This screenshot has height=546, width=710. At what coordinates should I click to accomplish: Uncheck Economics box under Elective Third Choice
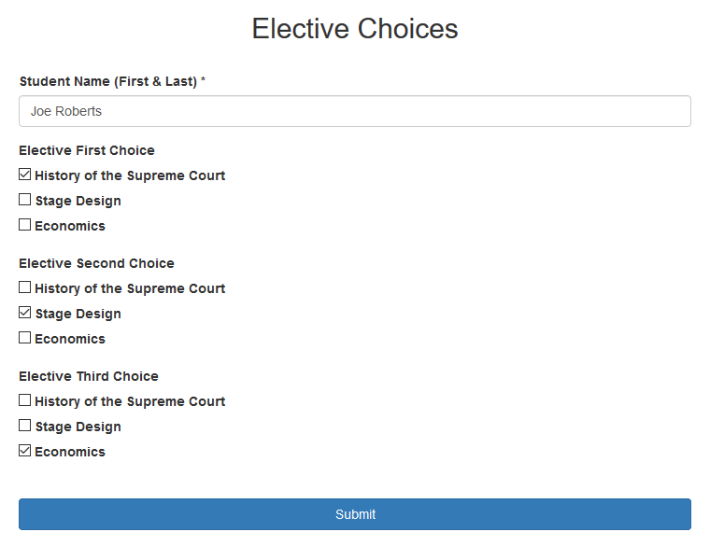click(25, 451)
